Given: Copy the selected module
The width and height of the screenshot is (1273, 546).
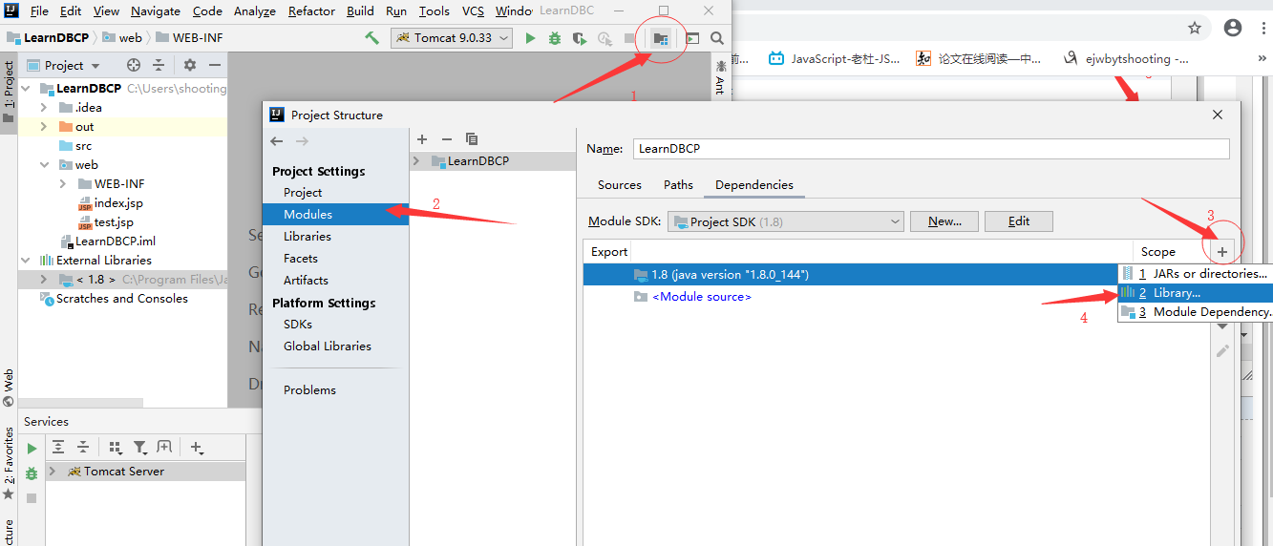Looking at the screenshot, I should (471, 139).
